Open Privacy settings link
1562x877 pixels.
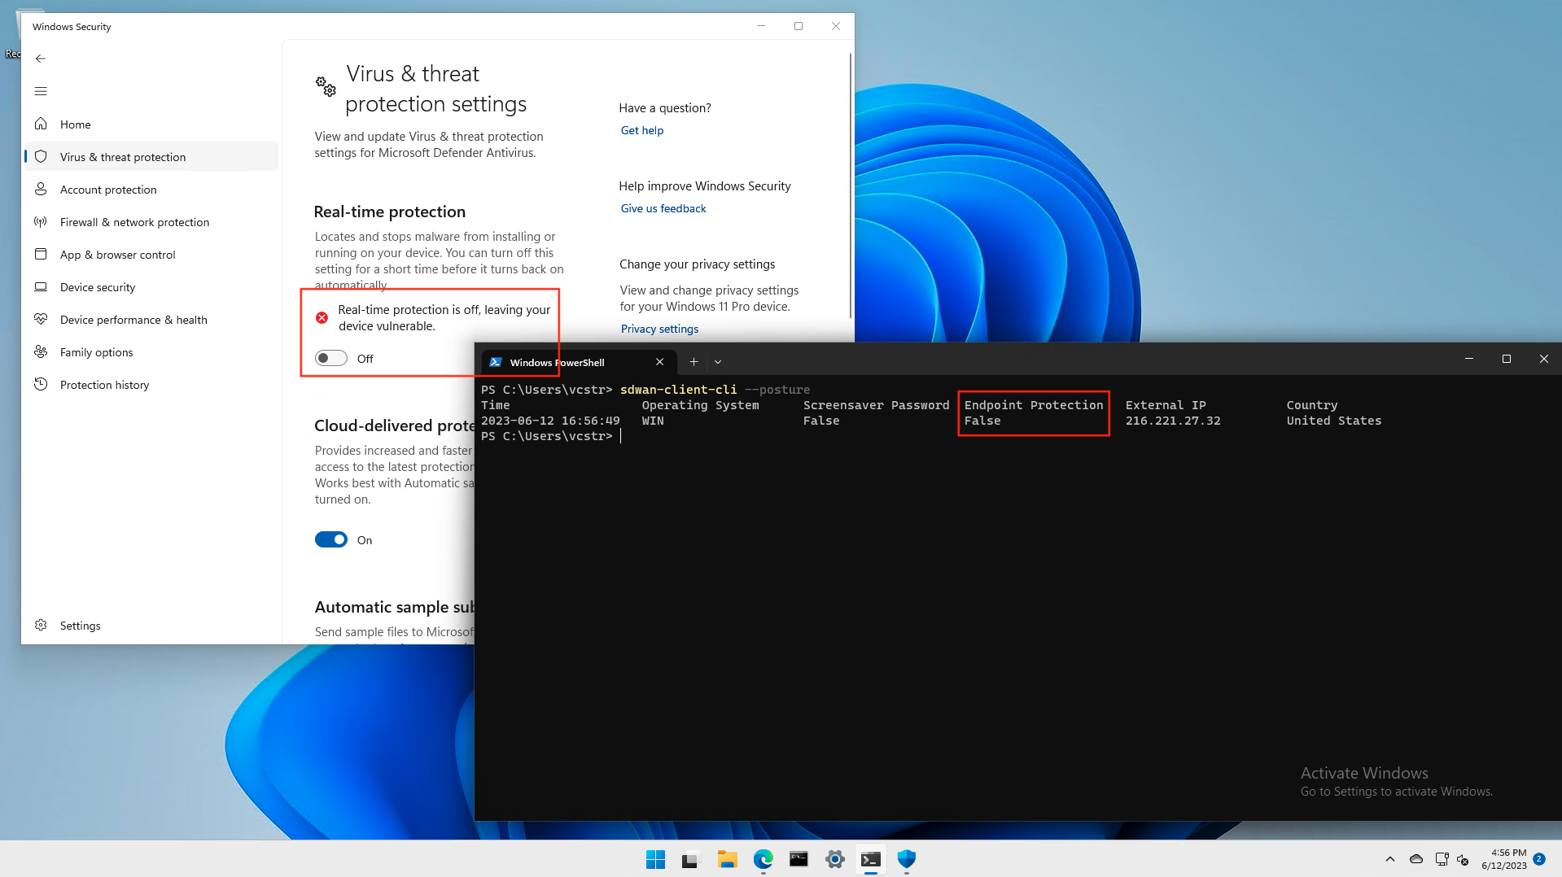pos(659,329)
